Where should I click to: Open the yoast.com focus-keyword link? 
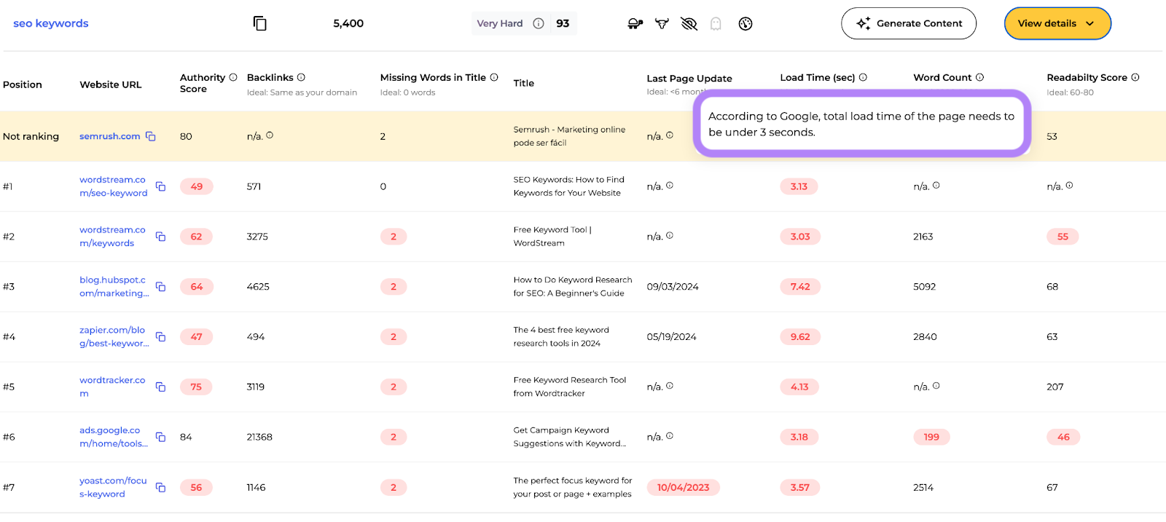(x=113, y=487)
